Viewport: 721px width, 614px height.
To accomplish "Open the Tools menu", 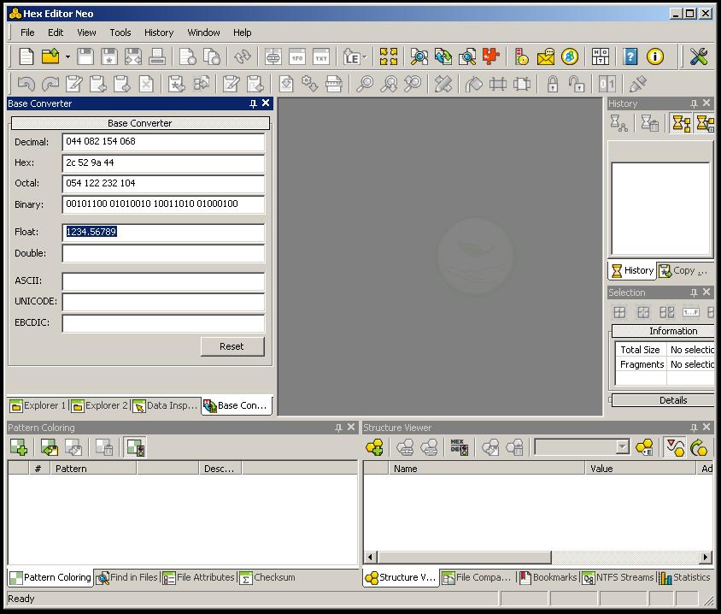I will pyautogui.click(x=120, y=32).
